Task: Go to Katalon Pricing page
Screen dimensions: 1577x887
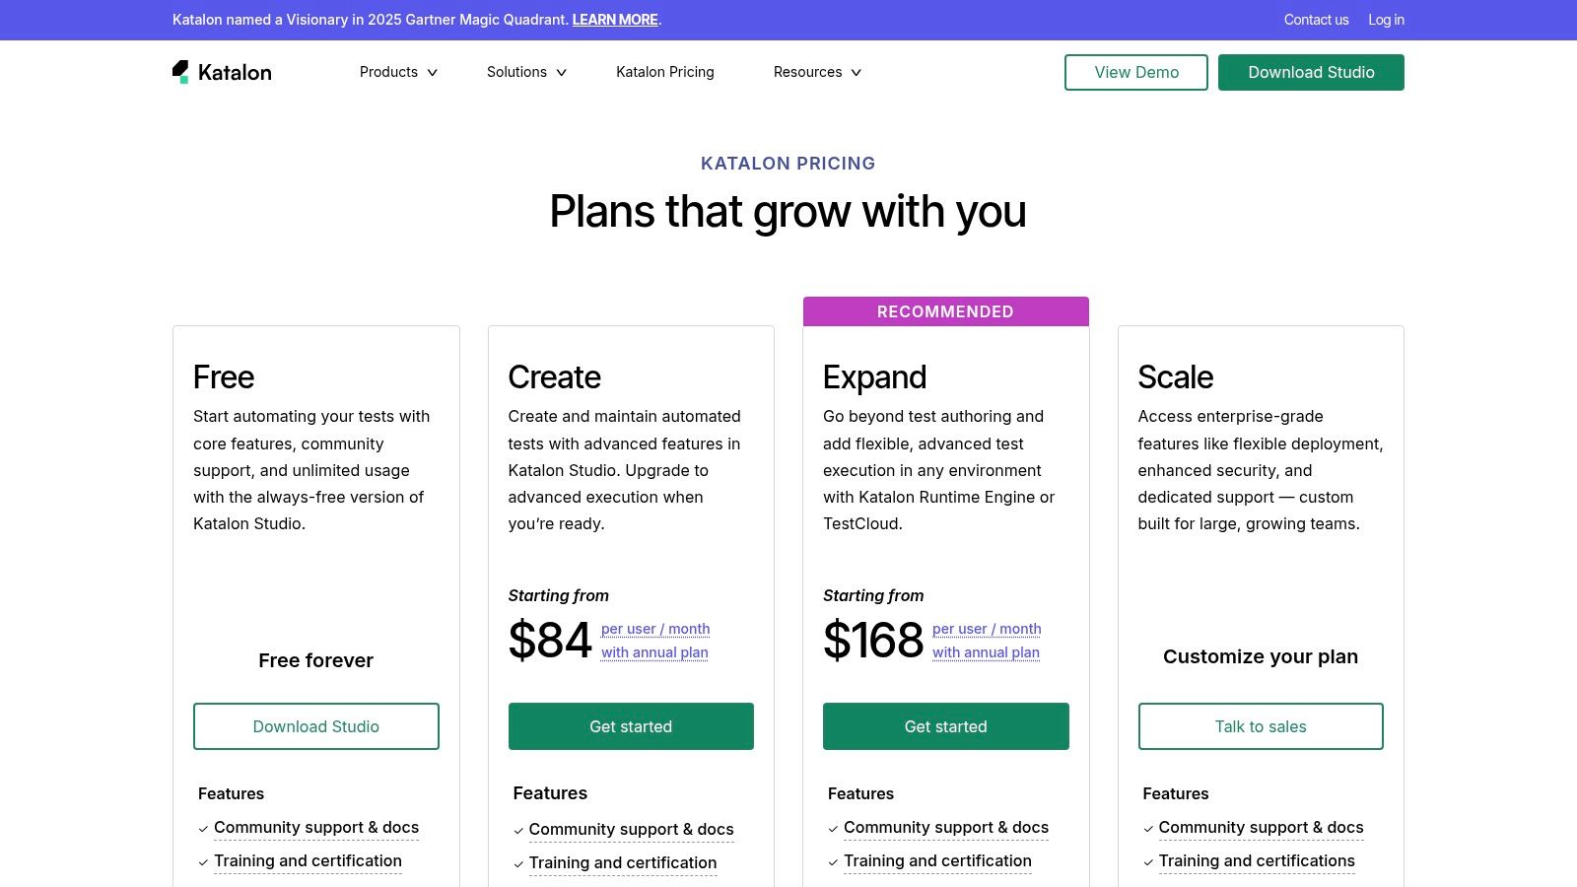Action: (x=665, y=72)
